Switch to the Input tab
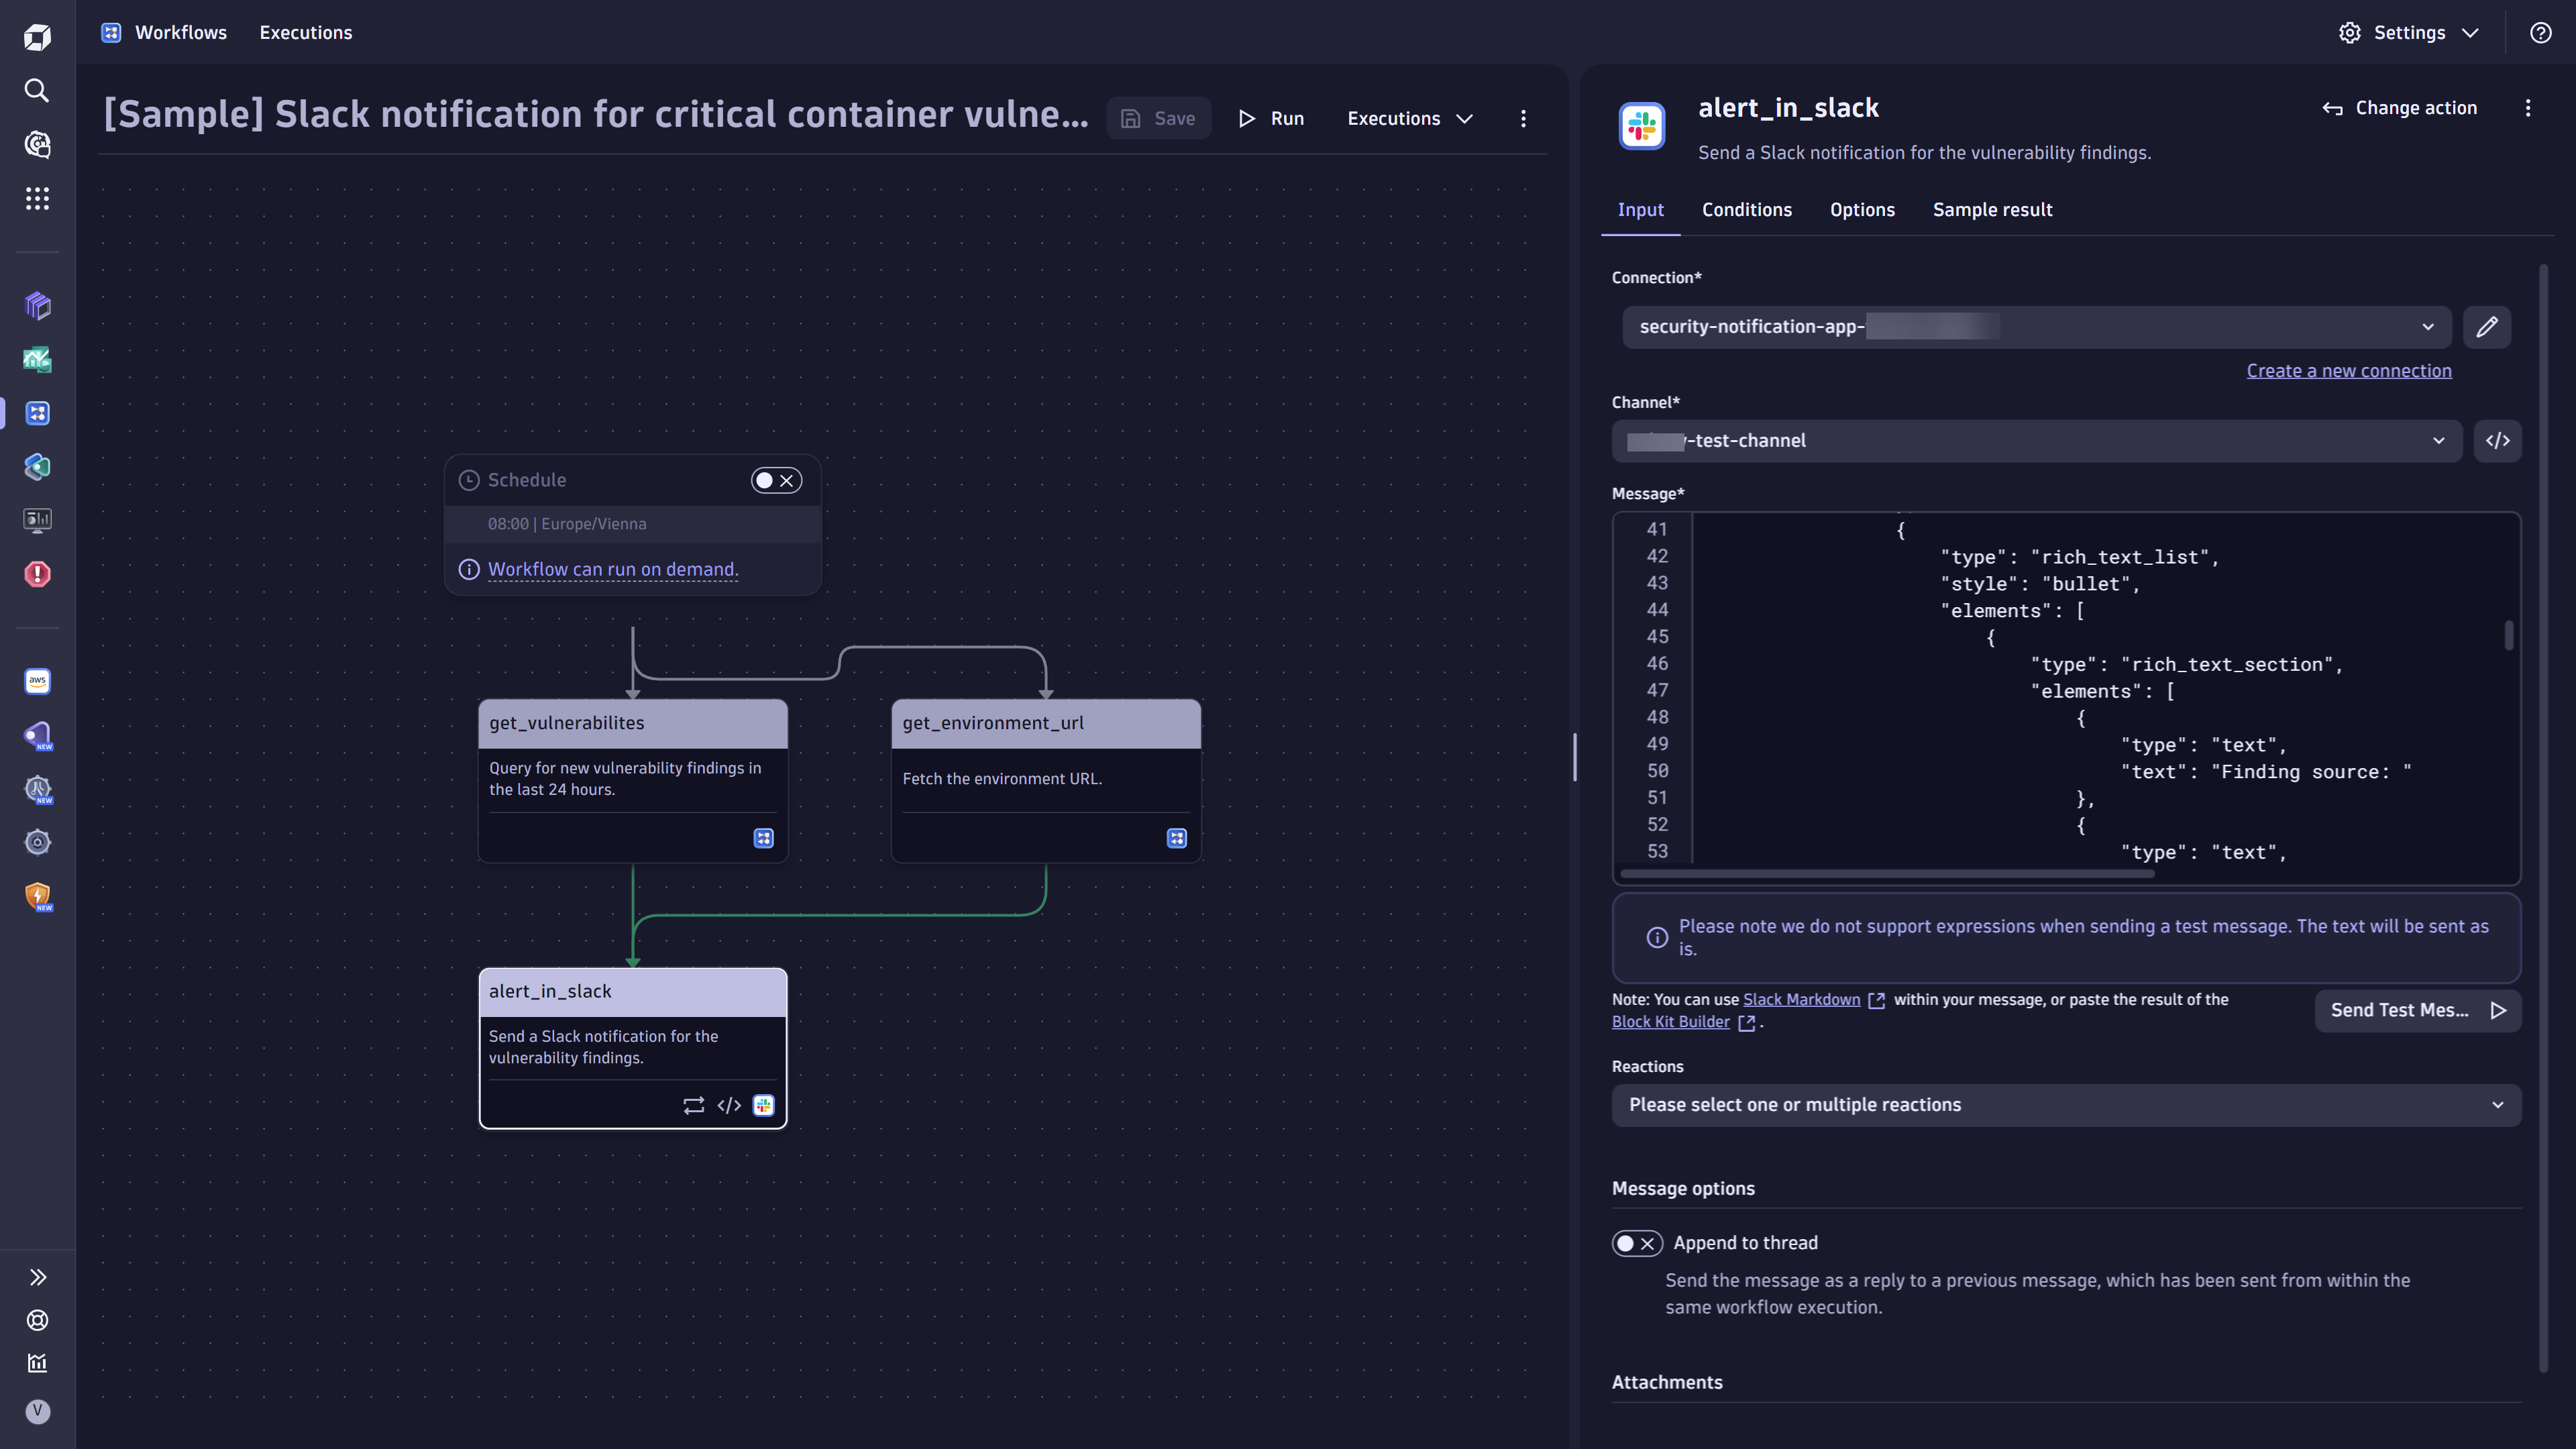This screenshot has height=1449, width=2576. [x=1640, y=210]
